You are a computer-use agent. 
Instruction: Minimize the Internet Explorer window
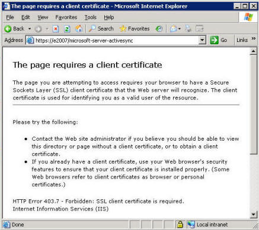(237, 7)
